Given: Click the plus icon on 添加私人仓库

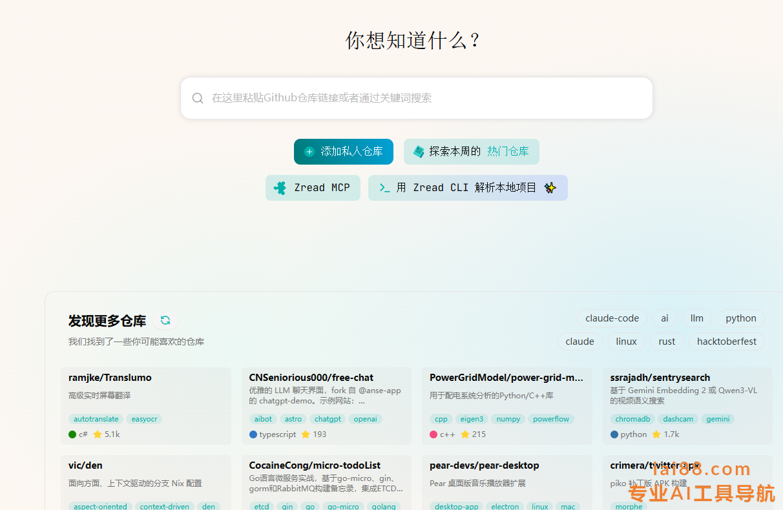Looking at the screenshot, I should (309, 152).
